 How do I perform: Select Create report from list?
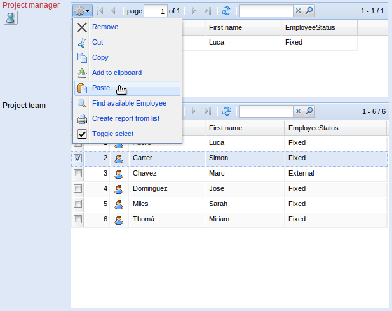tap(125, 119)
